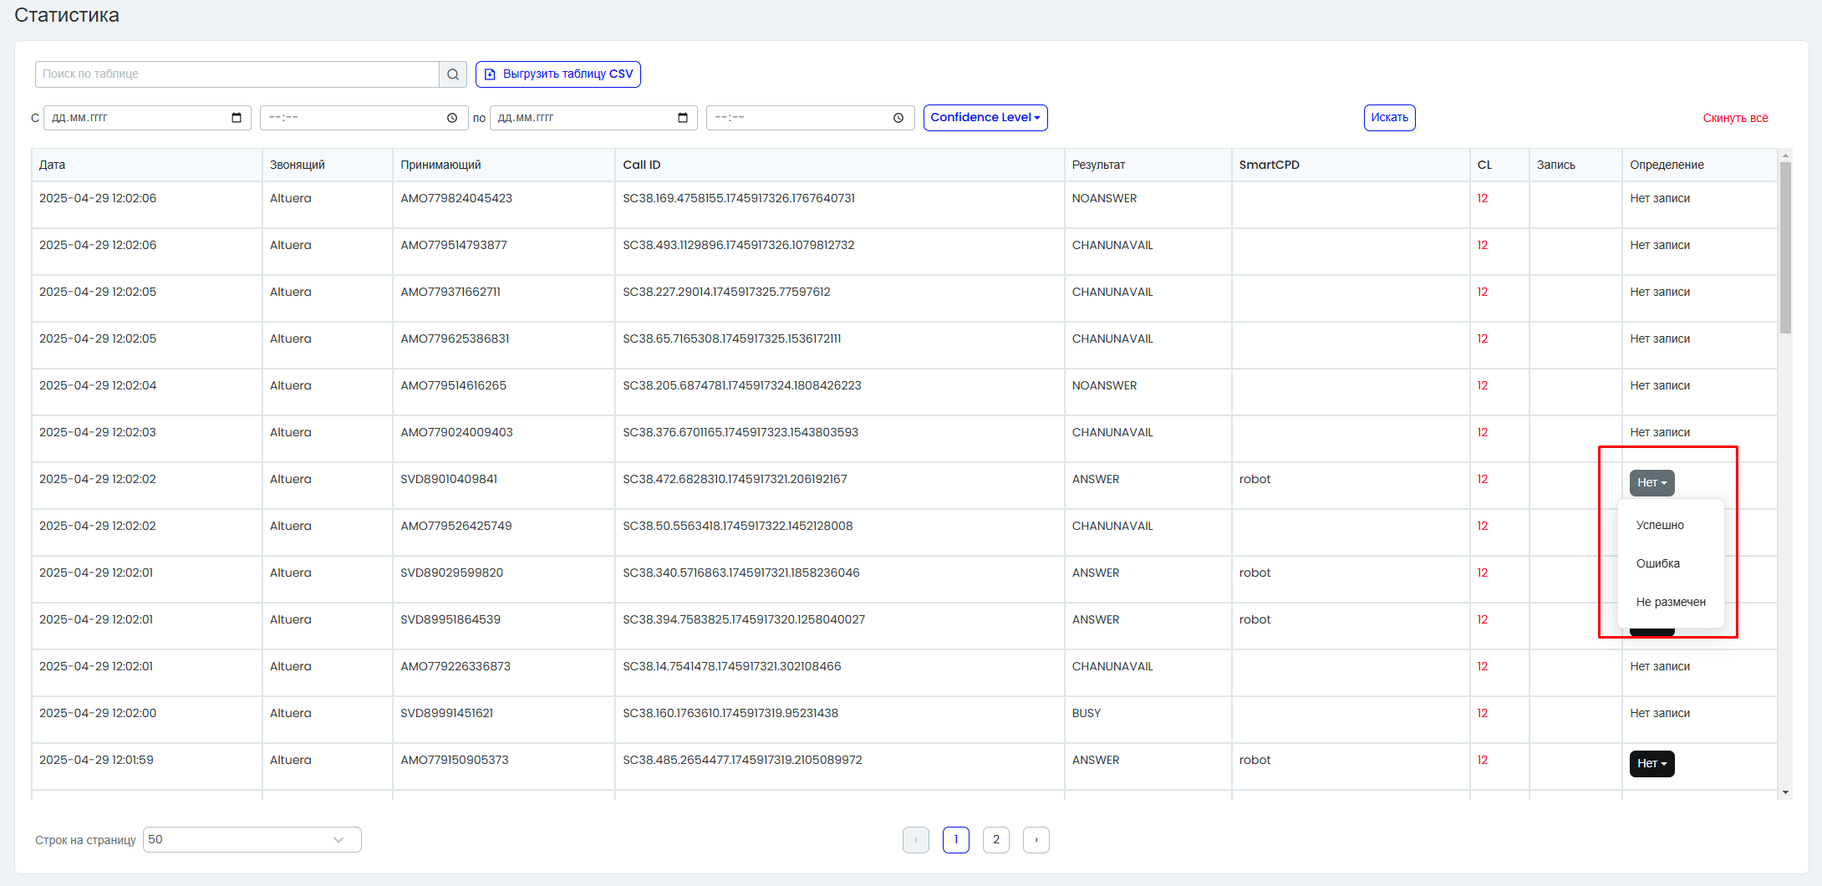Open the end date calendar picker icon
The image size is (1822, 886).
click(683, 118)
